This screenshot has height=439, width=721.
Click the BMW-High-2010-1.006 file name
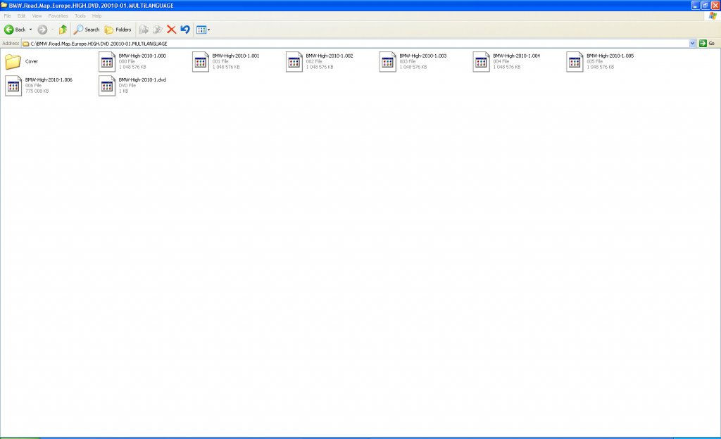point(49,80)
